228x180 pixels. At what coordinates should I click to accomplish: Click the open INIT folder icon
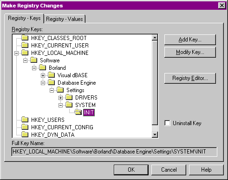pos(78,112)
